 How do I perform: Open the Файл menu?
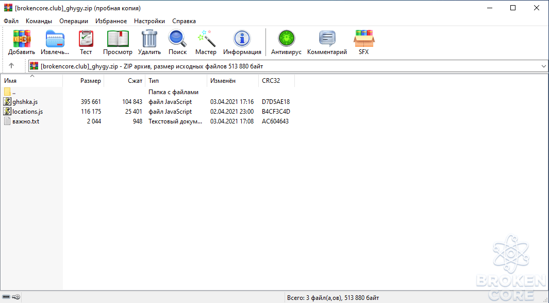tap(11, 21)
